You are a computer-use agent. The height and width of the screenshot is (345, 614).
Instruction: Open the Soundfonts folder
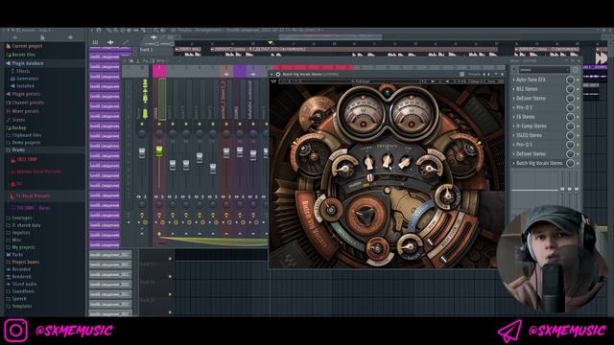point(23,291)
